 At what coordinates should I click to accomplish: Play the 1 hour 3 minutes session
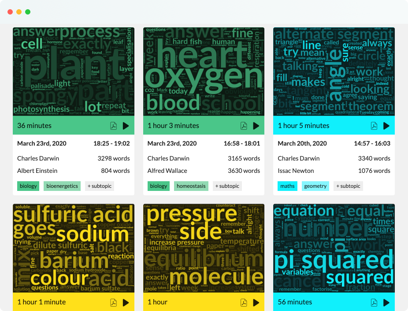click(256, 126)
